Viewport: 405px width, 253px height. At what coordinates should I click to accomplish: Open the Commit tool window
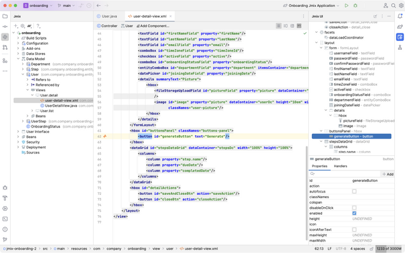(4, 26)
